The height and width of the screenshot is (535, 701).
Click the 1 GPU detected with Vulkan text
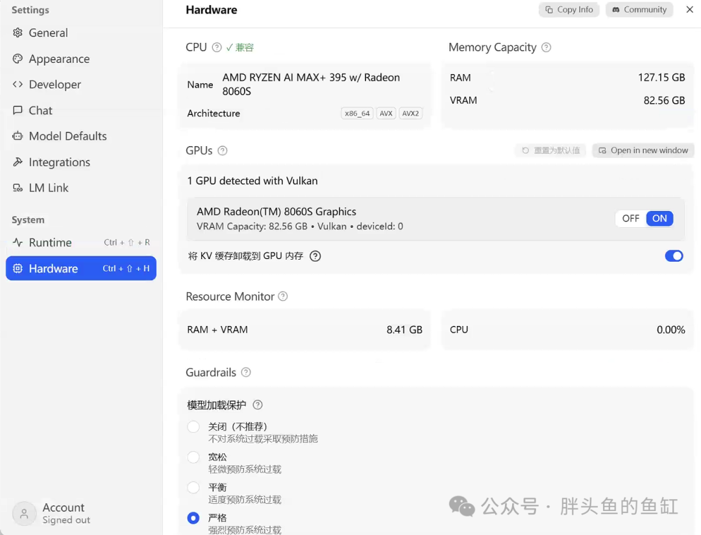252,180
